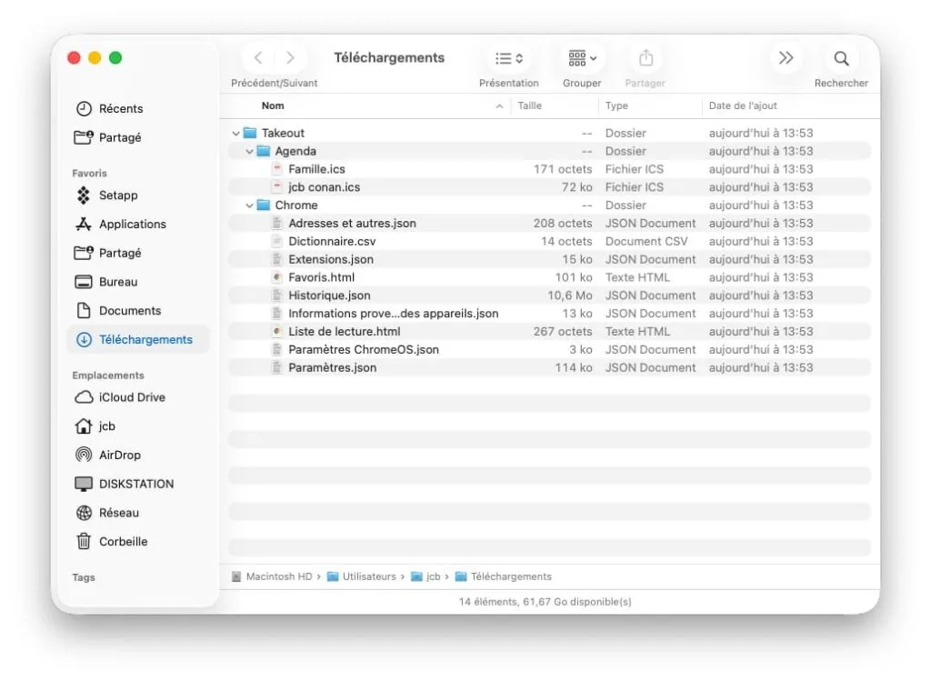Open Setapp in sidebar favorites
931x681 pixels.
click(118, 195)
